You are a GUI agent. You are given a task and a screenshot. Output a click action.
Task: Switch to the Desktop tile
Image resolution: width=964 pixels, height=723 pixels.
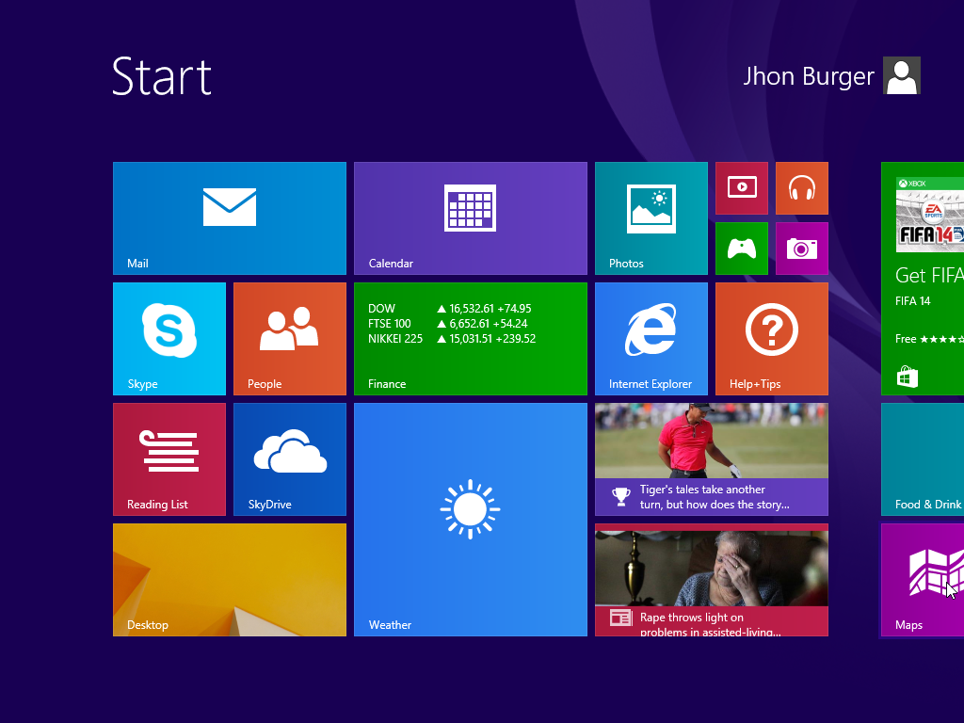click(x=230, y=580)
